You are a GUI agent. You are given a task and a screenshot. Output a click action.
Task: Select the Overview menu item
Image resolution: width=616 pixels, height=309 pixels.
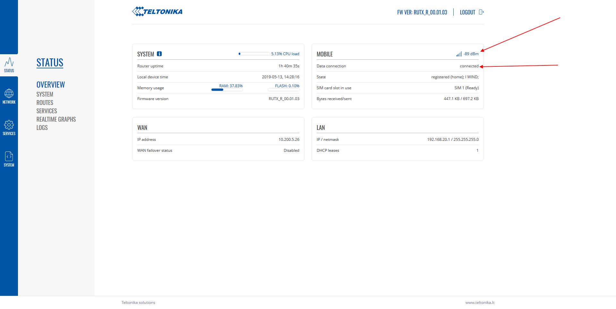point(51,85)
